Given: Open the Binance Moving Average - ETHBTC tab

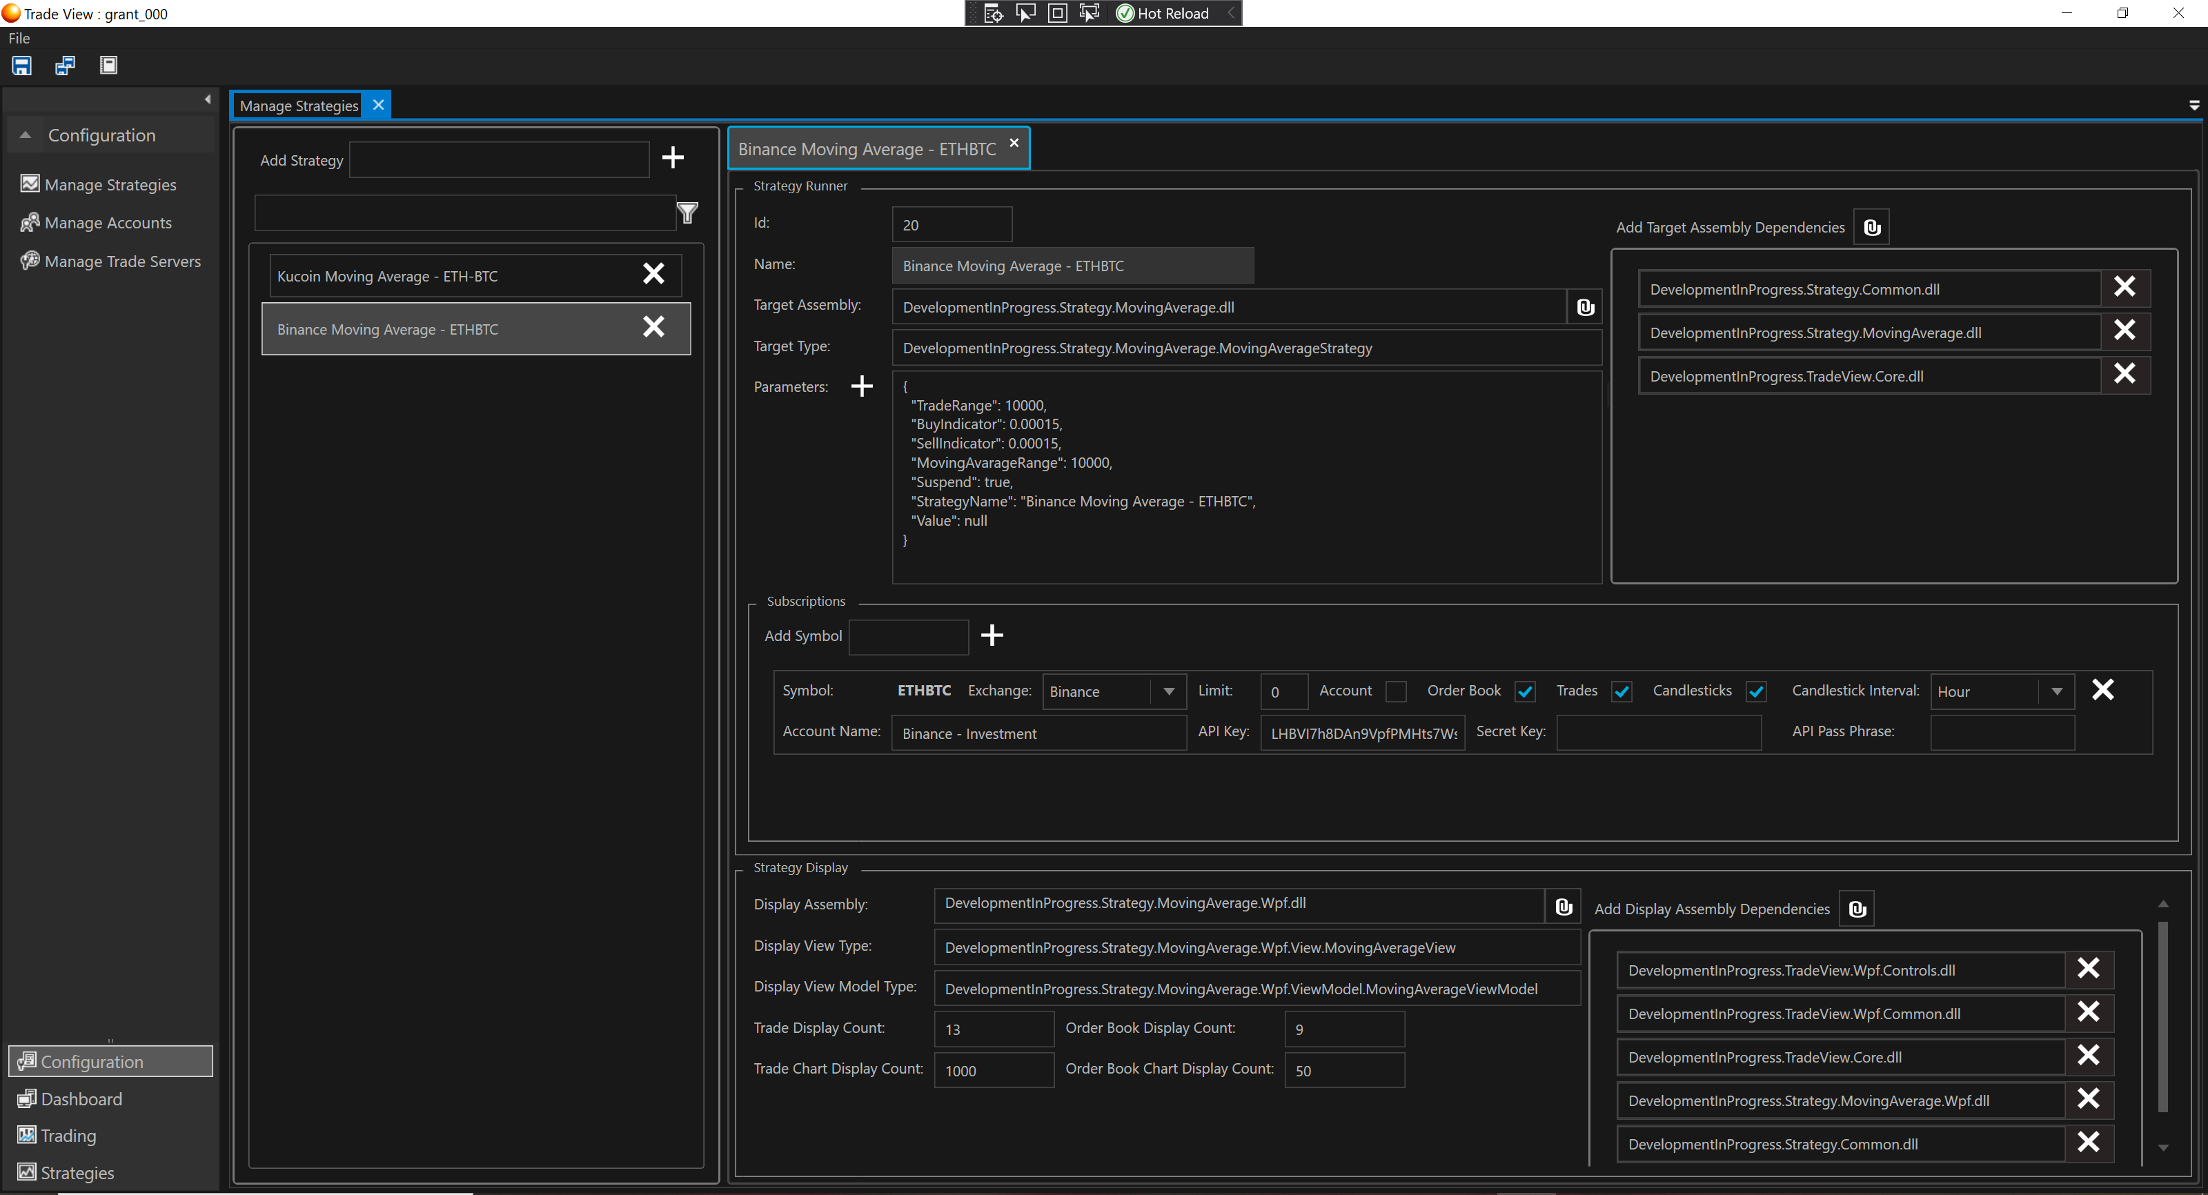Looking at the screenshot, I should [x=868, y=147].
